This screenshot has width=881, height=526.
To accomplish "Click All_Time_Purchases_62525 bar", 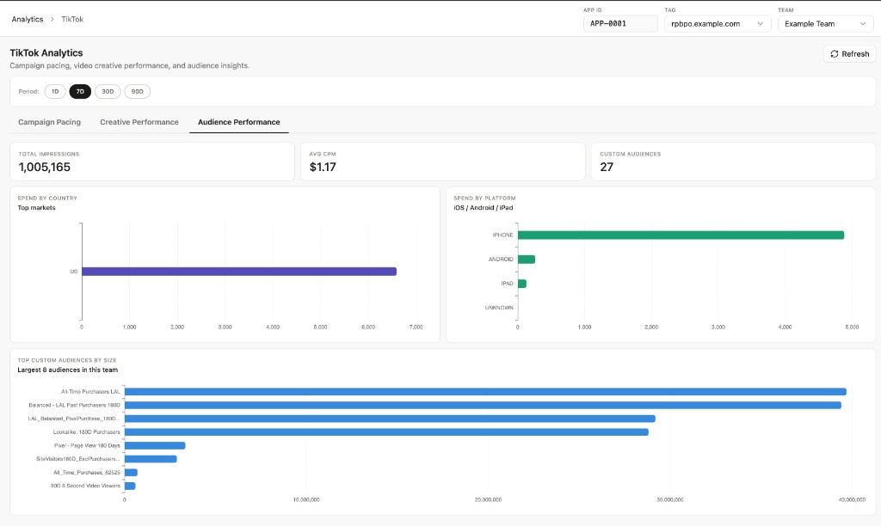I will 131,473.
